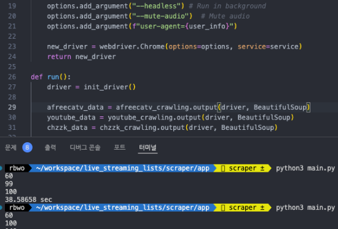Click the 'return' keyword on line 24
Screen dimensions: 338x229
[59, 57]
